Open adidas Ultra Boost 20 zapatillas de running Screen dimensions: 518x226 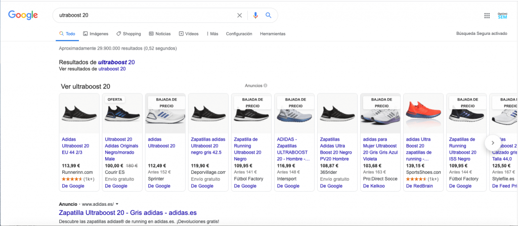pos(419,149)
